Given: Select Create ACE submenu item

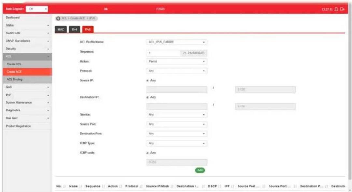Looking at the screenshot, I should tap(27, 72).
